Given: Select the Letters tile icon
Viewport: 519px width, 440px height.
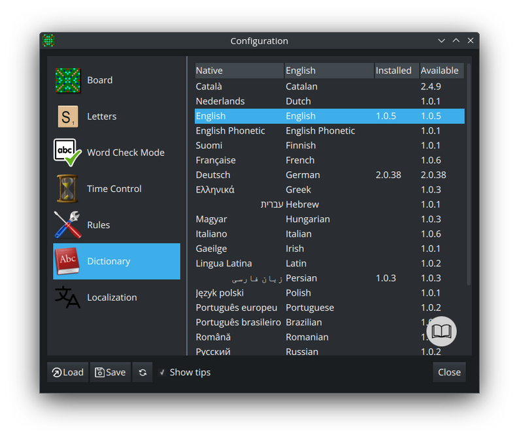Looking at the screenshot, I should point(68,116).
